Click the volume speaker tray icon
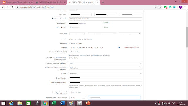The height and width of the screenshot is (106, 188). coord(166,103)
